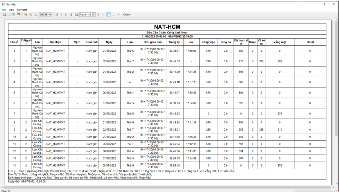Click the fit-zoom magnifier icon

[35, 14]
